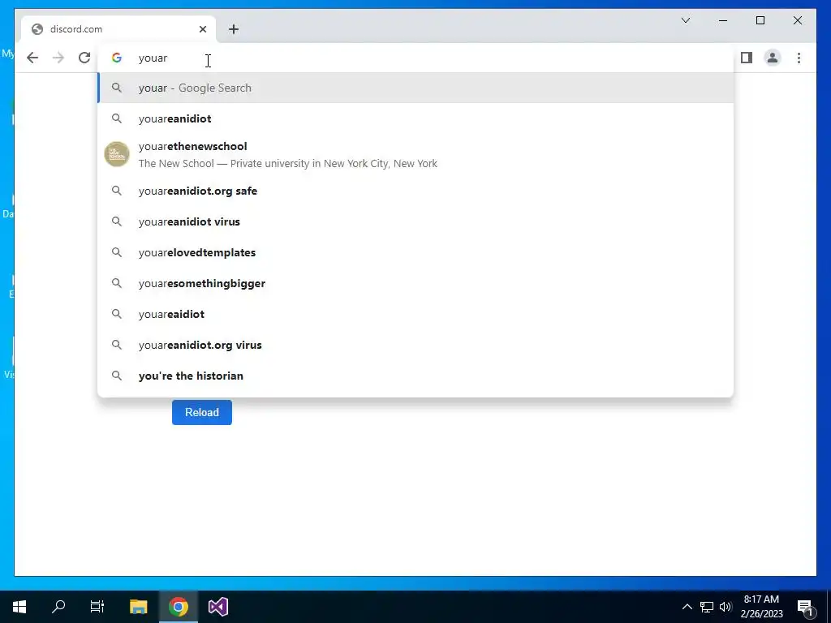Select the discord.com tab
This screenshot has height=623, width=831.
118,29
